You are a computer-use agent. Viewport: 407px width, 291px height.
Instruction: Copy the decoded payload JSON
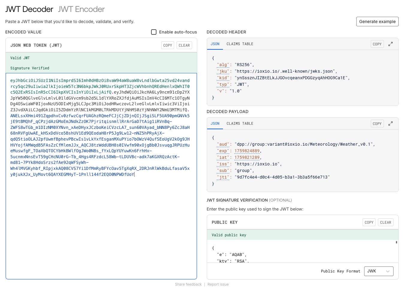pyautogui.click(x=377, y=124)
